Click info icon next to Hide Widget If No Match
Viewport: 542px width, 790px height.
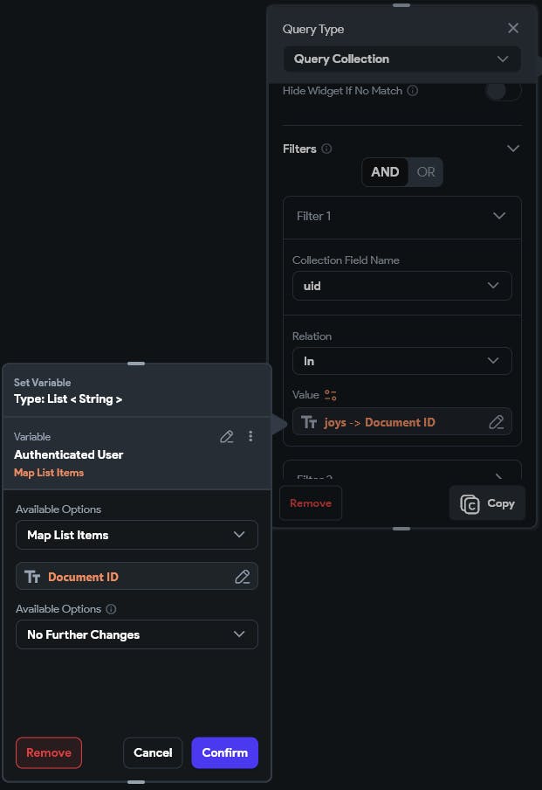point(413,91)
